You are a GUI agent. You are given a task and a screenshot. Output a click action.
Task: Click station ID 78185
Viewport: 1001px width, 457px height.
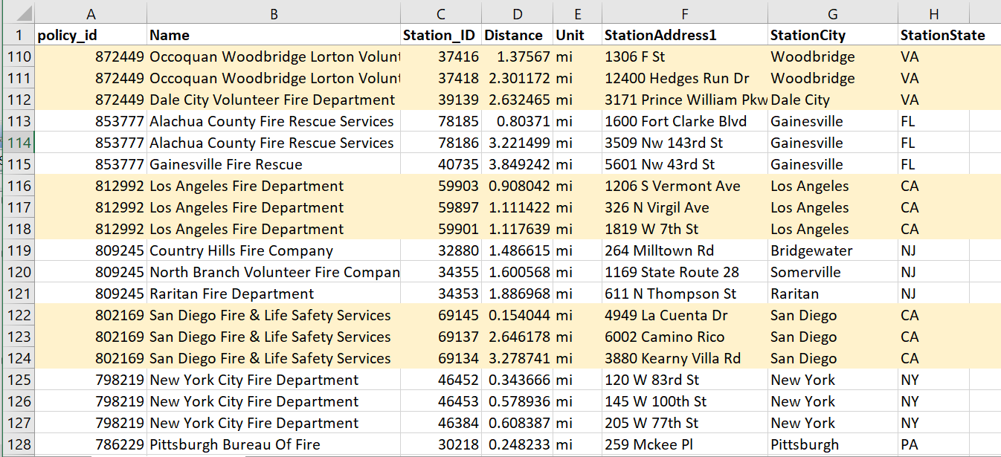[441, 121]
